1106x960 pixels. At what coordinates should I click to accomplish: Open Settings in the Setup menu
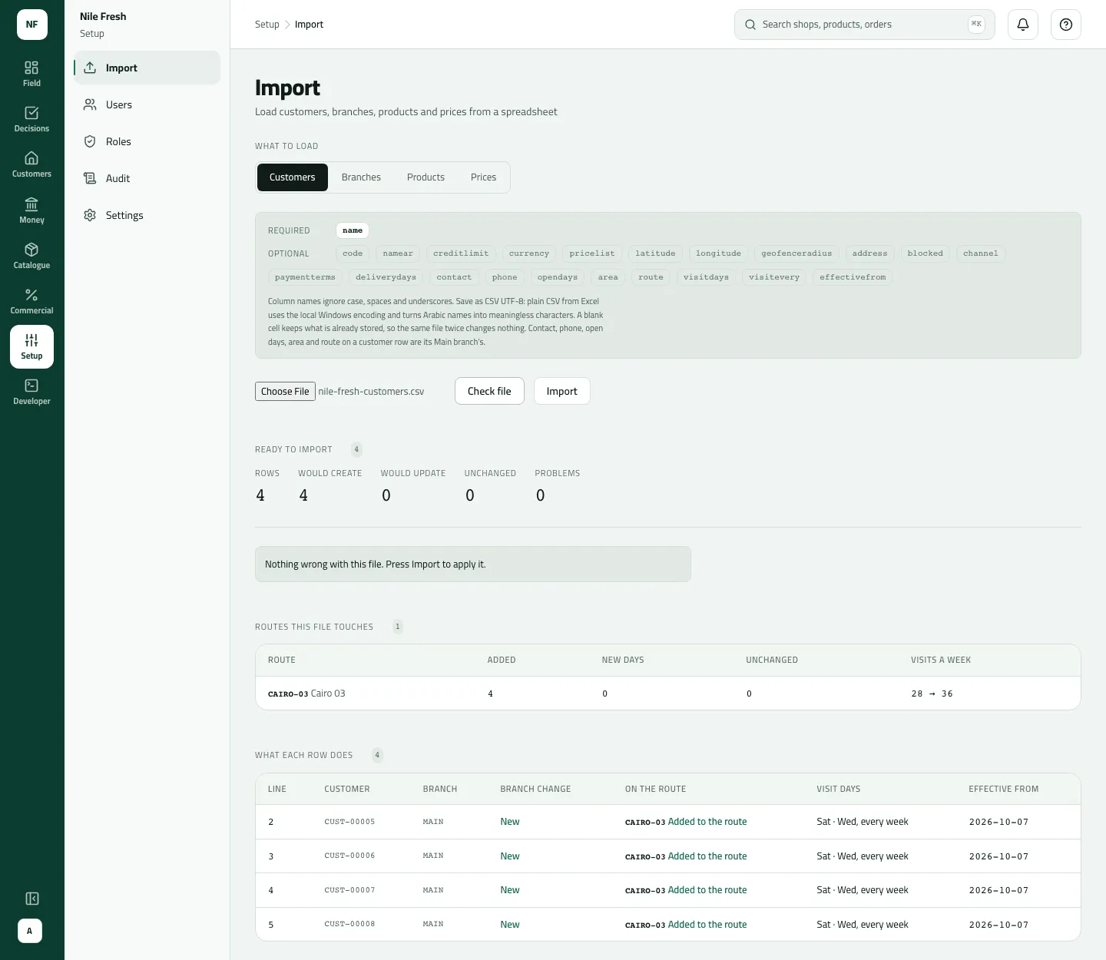pyautogui.click(x=147, y=215)
